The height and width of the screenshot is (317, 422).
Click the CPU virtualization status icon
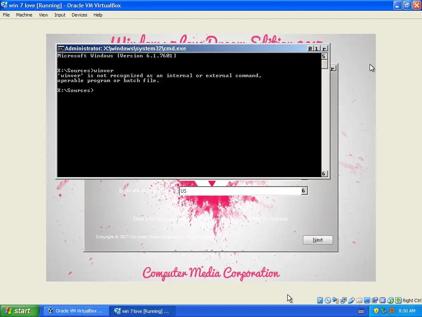coord(382,300)
